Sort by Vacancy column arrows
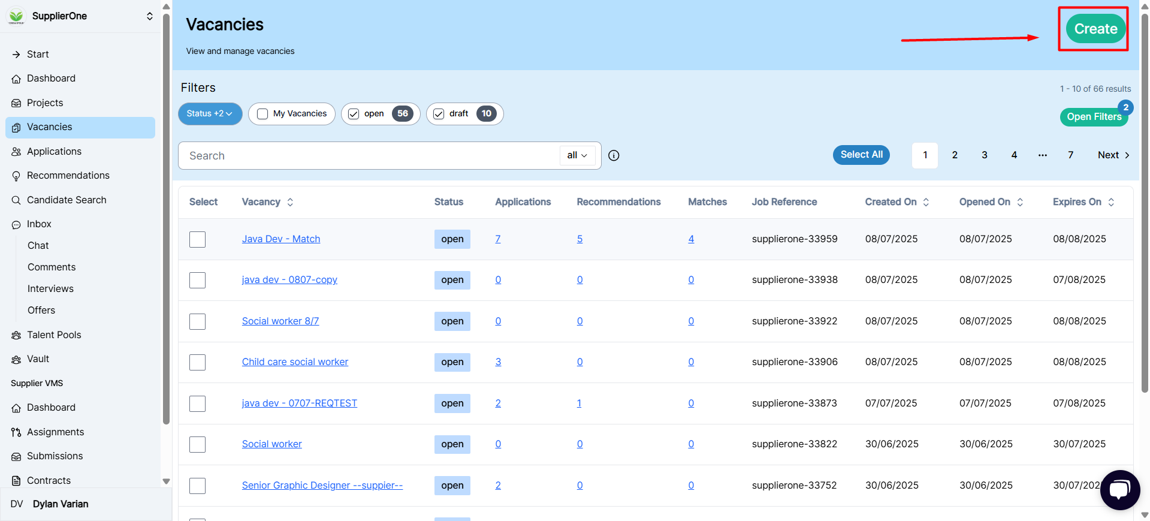 click(x=290, y=202)
